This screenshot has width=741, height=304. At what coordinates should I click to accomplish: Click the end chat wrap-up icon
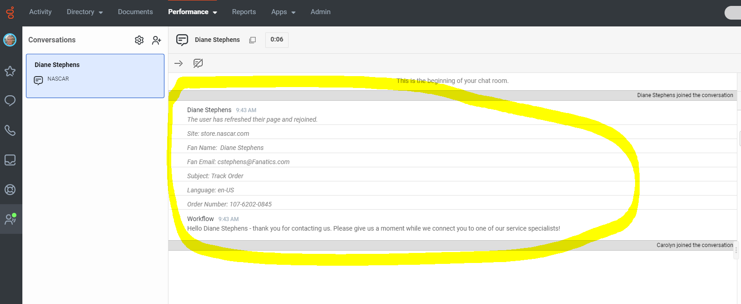pos(198,63)
